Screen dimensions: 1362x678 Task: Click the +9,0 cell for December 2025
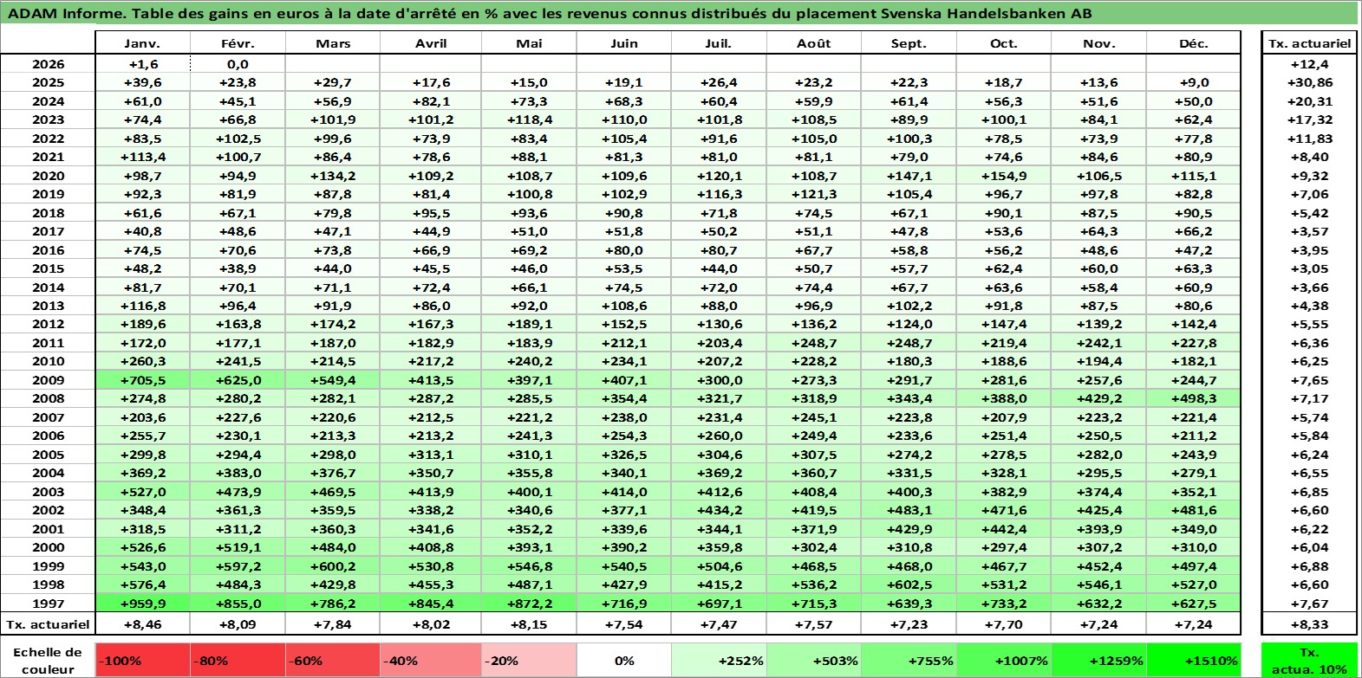coord(1194,82)
